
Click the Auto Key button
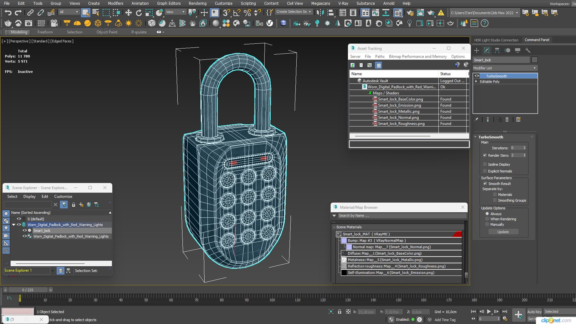coord(534,312)
